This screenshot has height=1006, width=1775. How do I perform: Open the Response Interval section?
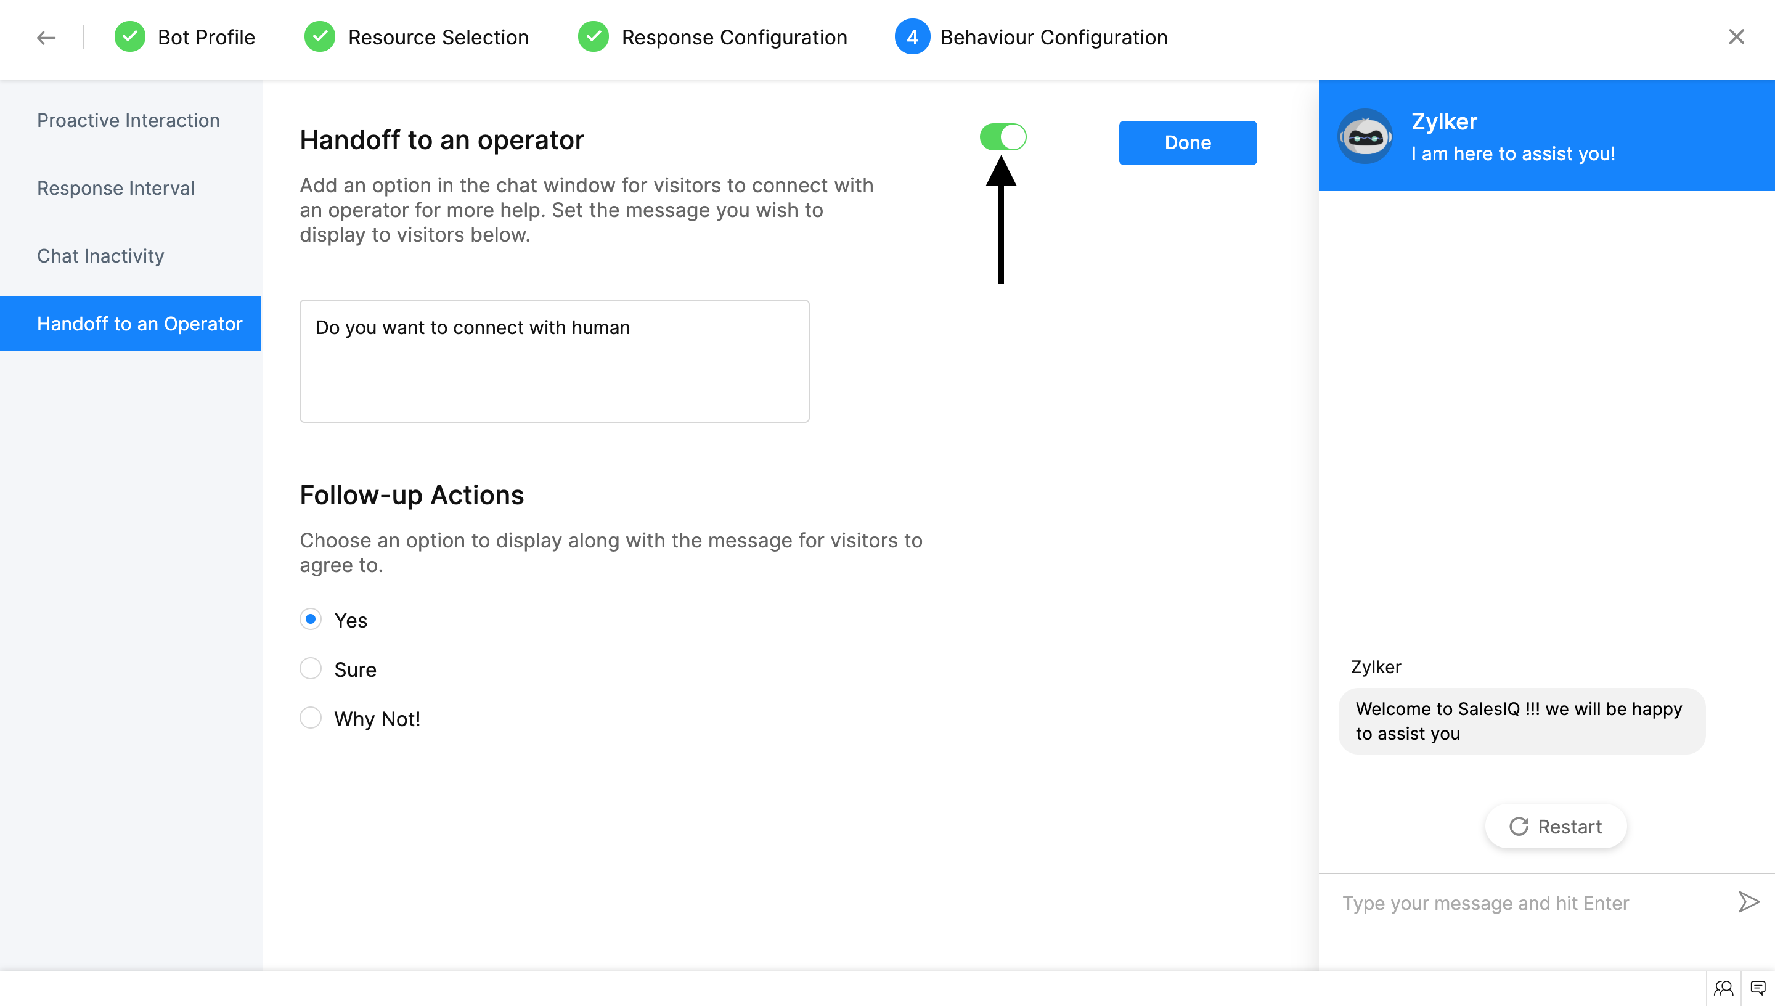point(116,188)
